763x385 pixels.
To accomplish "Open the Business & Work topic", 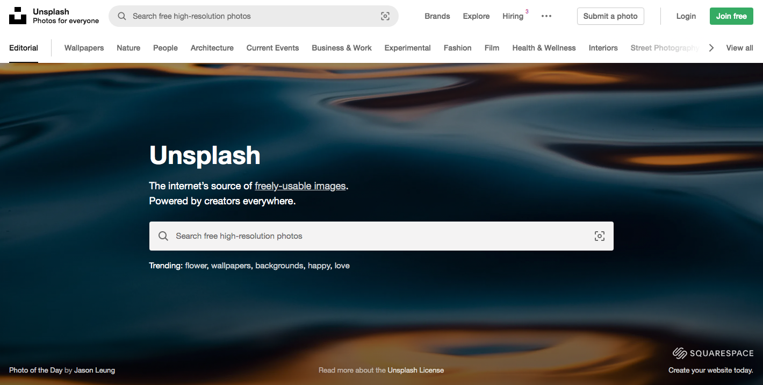I will point(342,48).
